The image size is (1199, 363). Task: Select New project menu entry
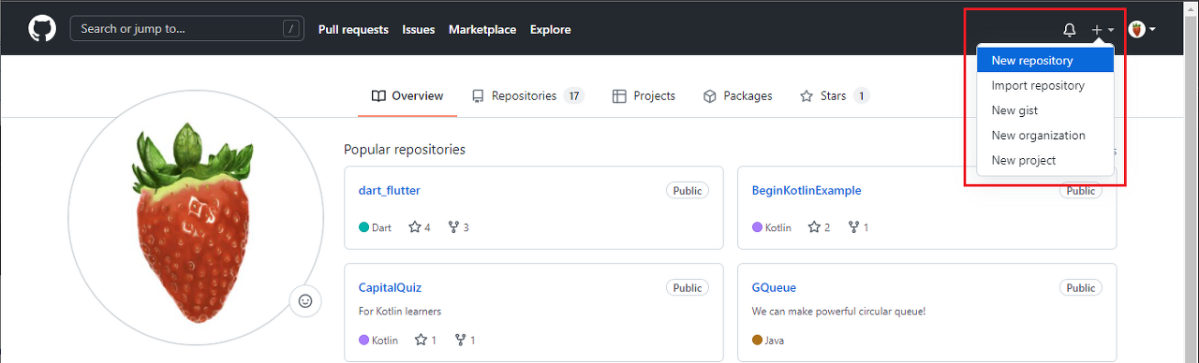(x=1045, y=160)
